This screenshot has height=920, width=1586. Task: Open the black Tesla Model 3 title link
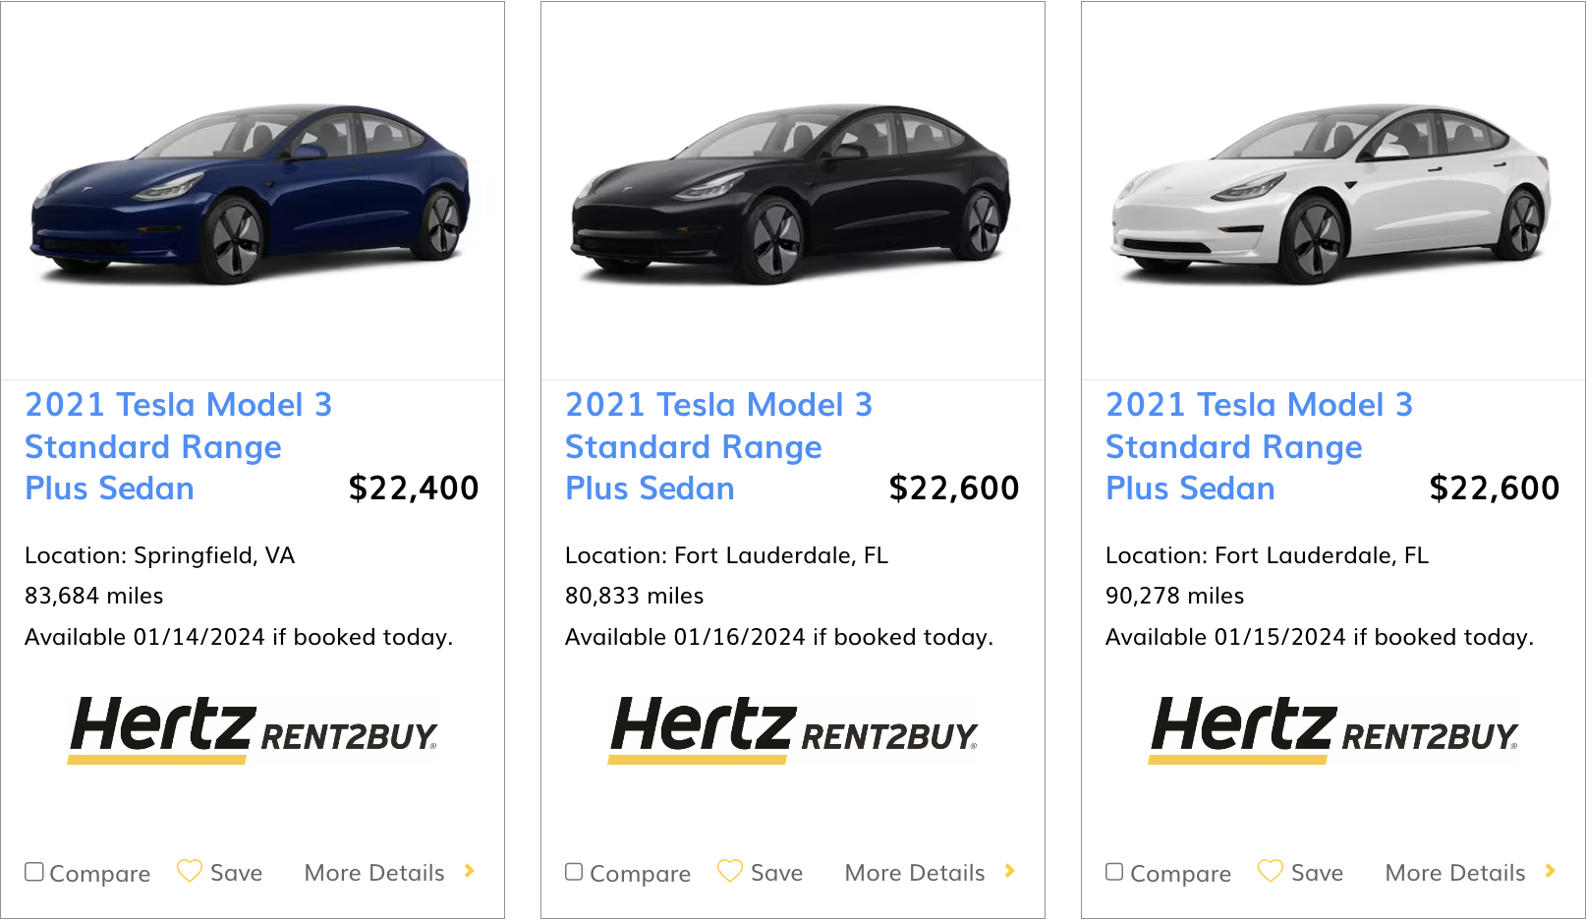718,446
